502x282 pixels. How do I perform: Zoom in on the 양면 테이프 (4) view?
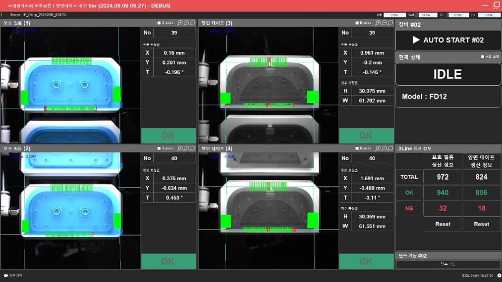378,148
